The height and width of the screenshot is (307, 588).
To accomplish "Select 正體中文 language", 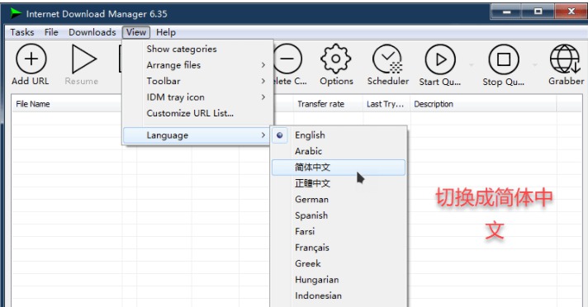I will click(339, 184).
